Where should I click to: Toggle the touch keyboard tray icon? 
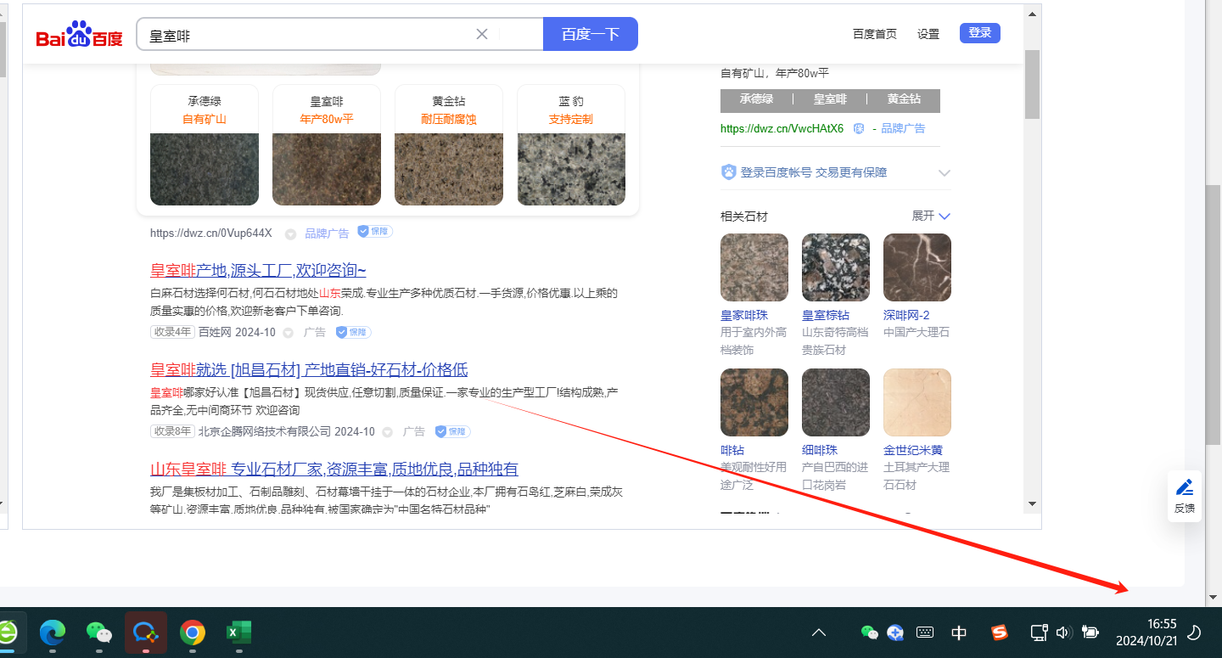click(x=925, y=633)
